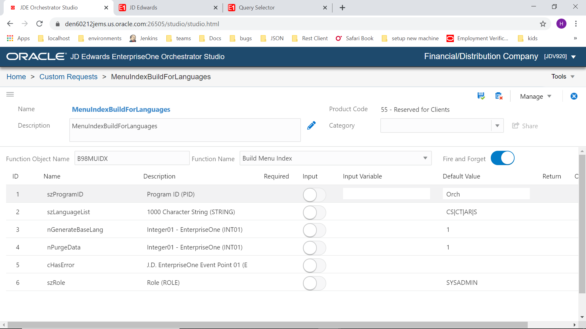Open the kids bookmark folder
Screen dimensions: 586x329
point(528,38)
